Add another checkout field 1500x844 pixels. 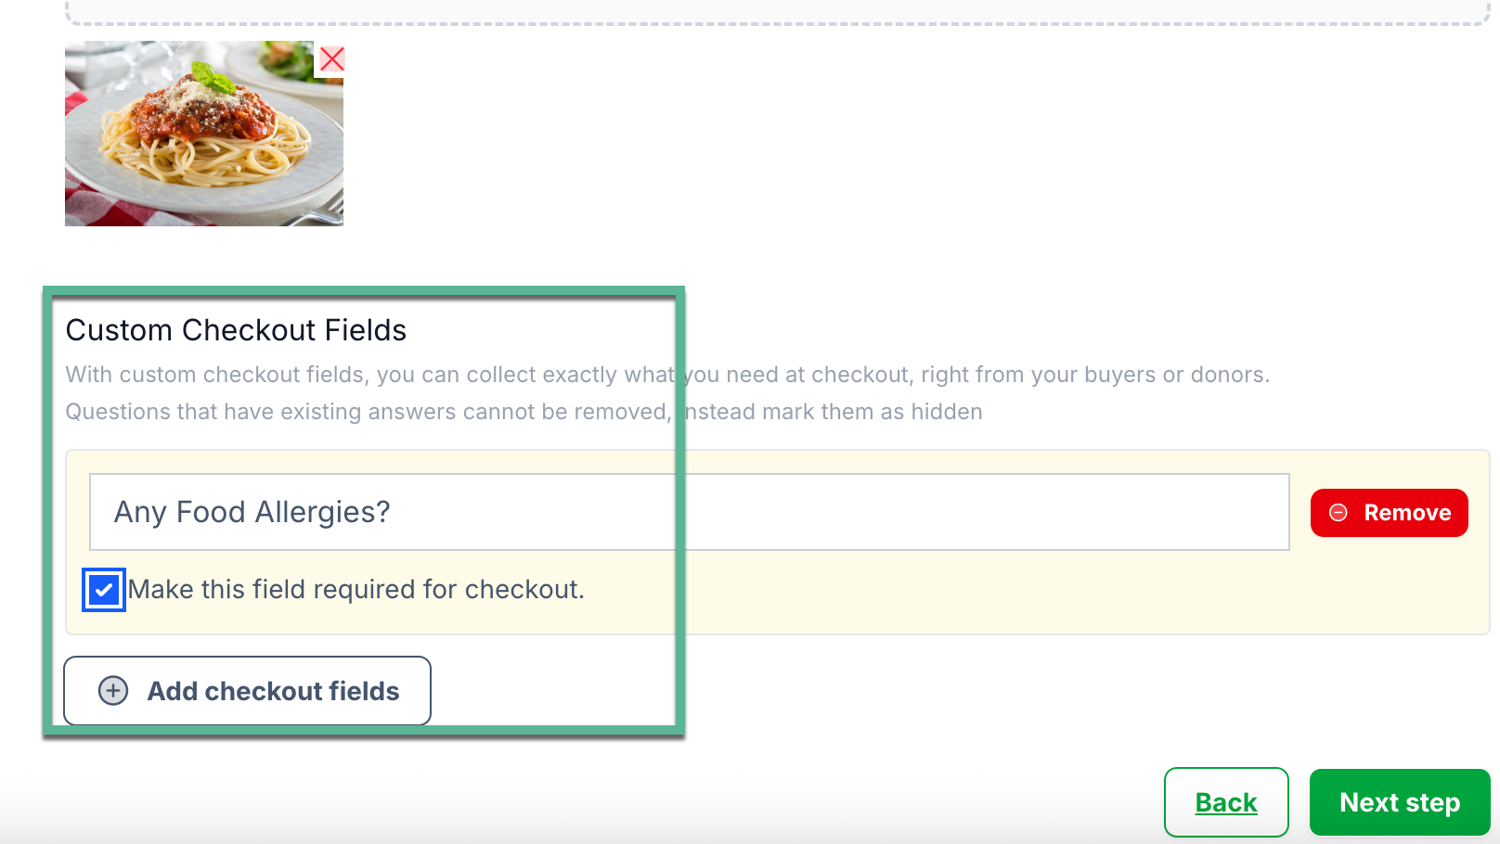[247, 691]
